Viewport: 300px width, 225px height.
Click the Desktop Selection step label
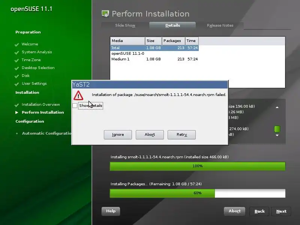[x=38, y=68]
